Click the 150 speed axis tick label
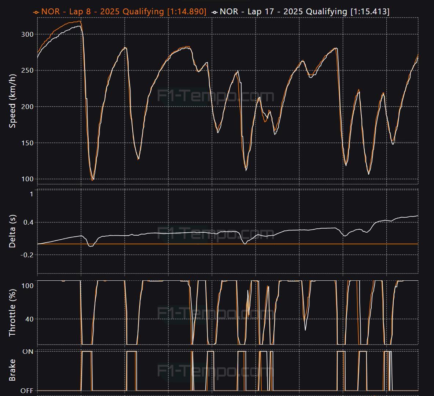 tap(27, 143)
